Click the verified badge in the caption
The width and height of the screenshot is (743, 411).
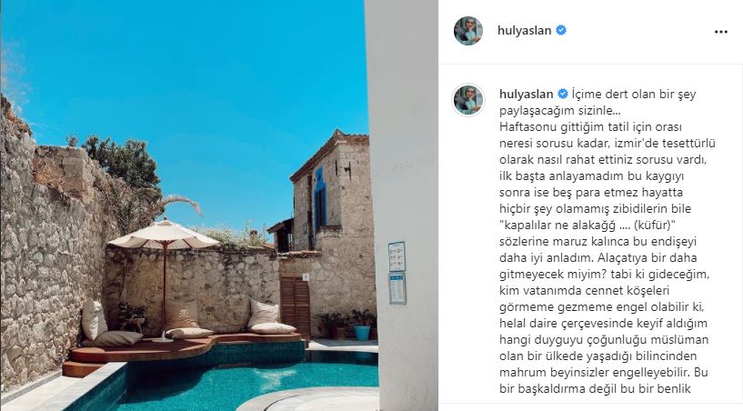[x=563, y=94]
